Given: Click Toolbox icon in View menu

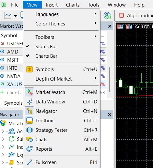Looking at the screenshot, I should pyautogui.click(x=29, y=120).
